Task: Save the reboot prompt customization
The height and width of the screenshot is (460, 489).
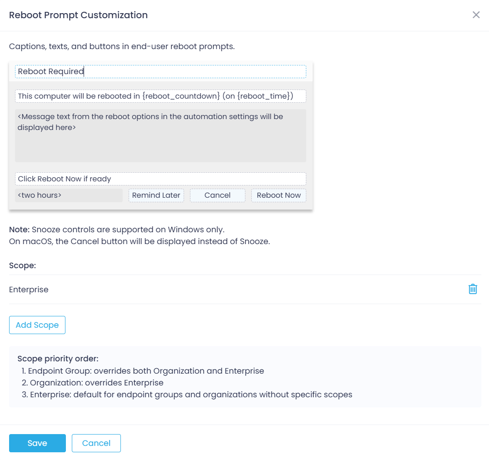Action: [x=37, y=443]
